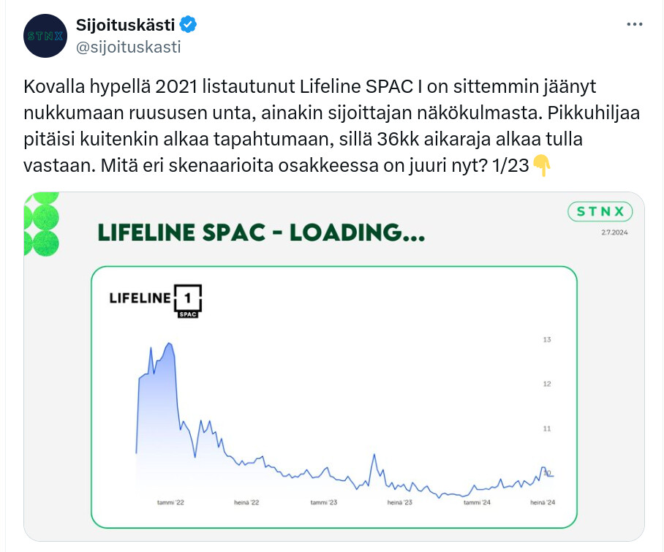
Task: Click the 13 price axis label
Action: 546,340
